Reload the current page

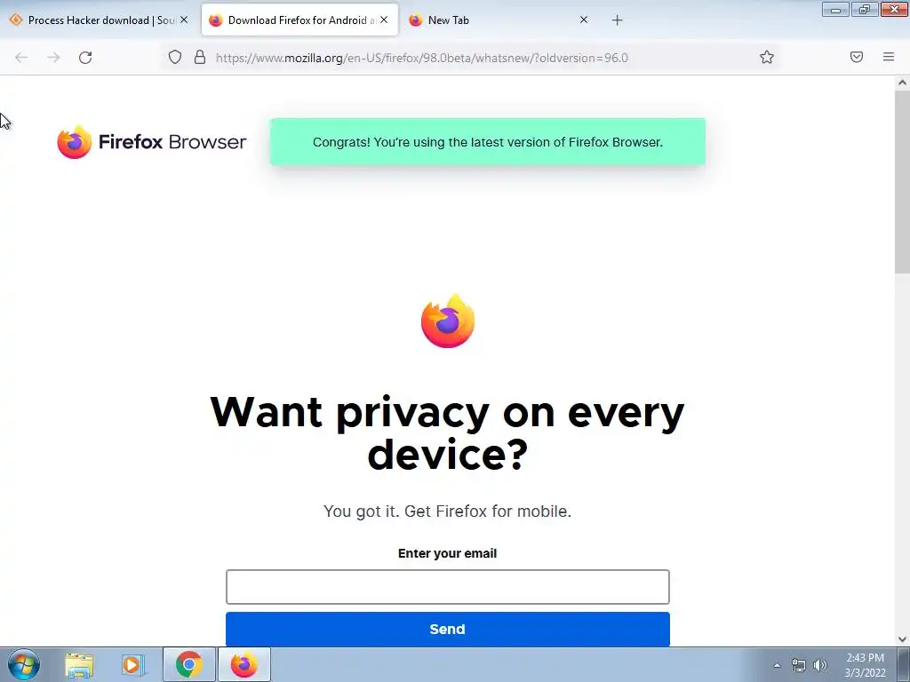click(x=85, y=58)
